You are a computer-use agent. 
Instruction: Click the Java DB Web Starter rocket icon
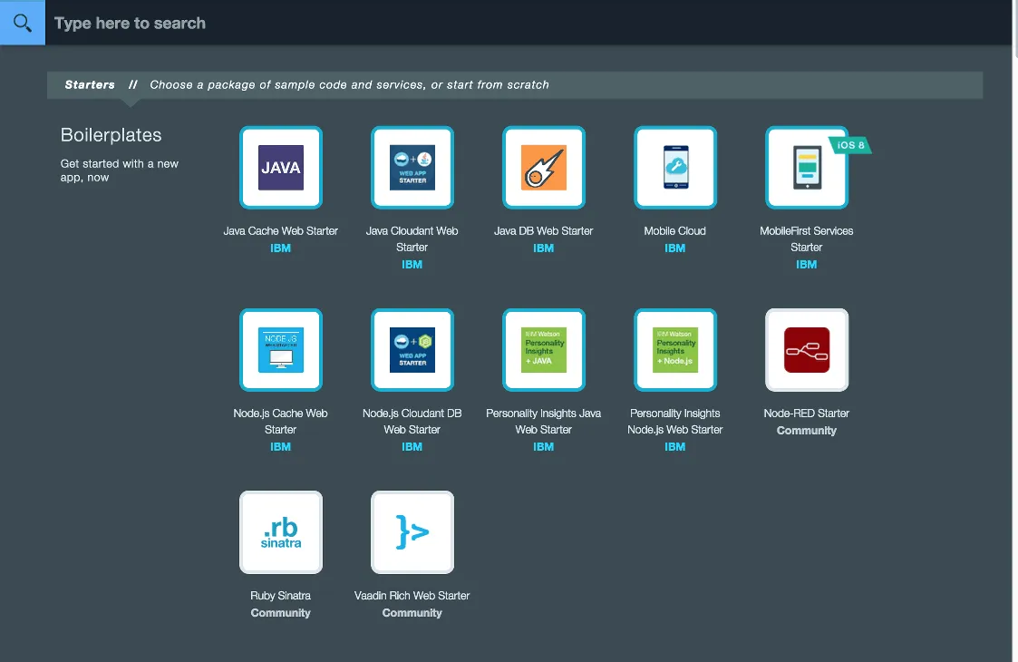543,168
